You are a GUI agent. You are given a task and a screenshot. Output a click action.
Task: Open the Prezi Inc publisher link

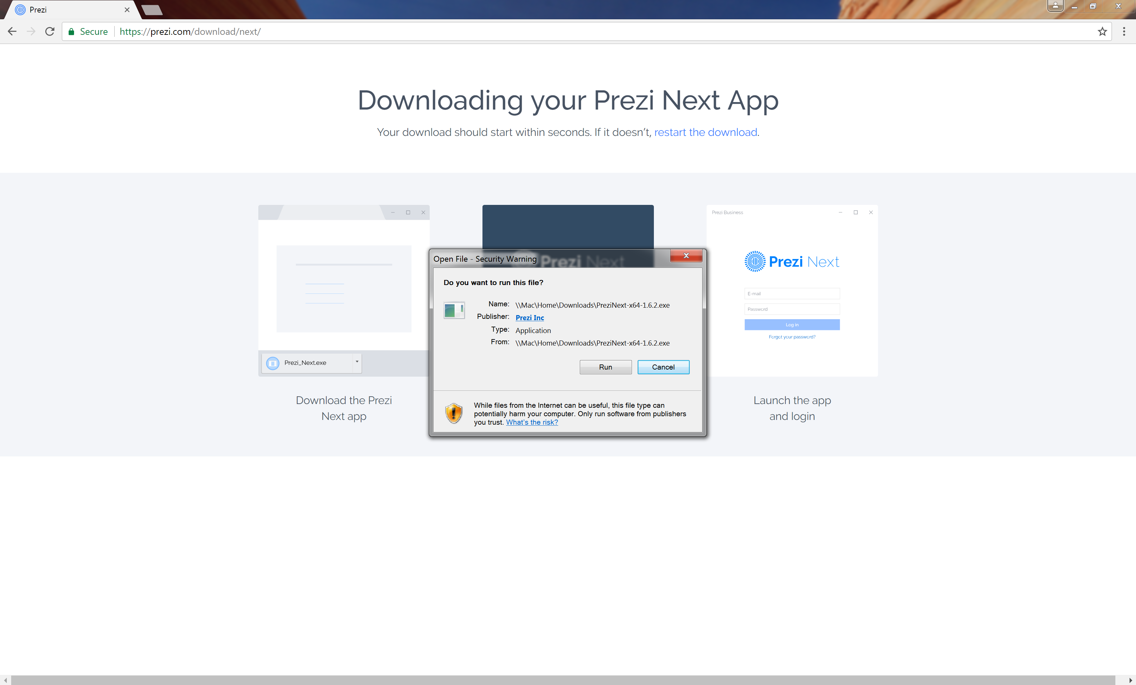(529, 317)
